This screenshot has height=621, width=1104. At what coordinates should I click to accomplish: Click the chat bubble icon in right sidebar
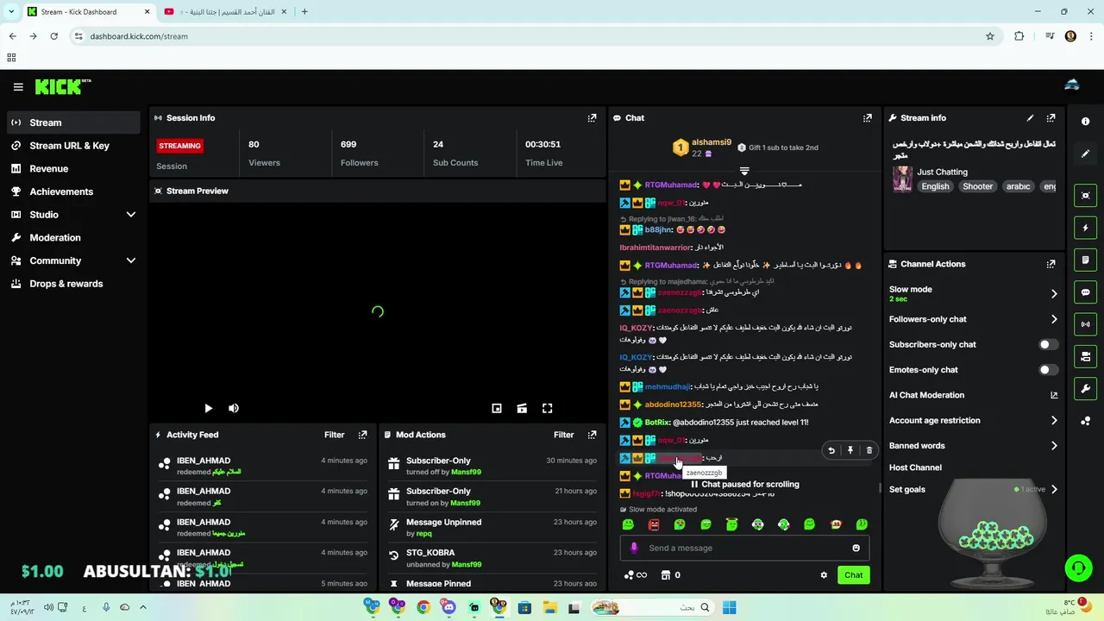point(1086,292)
